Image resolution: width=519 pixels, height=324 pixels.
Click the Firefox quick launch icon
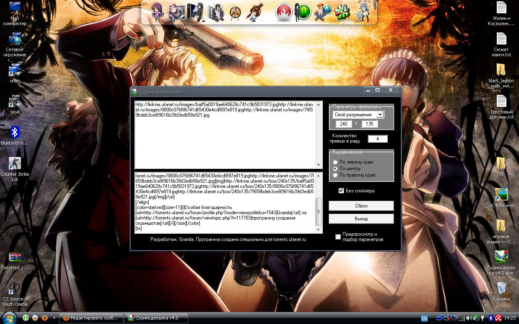click(x=45, y=318)
